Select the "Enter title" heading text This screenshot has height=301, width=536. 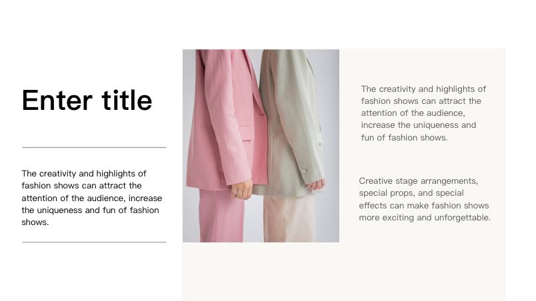coord(87,101)
